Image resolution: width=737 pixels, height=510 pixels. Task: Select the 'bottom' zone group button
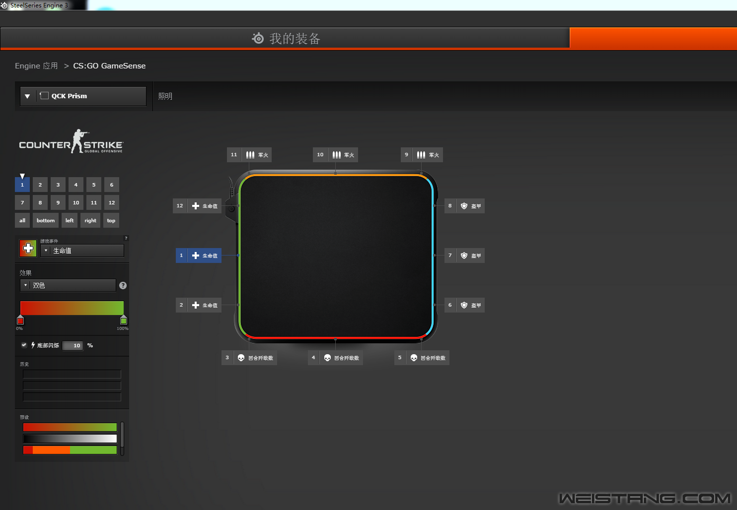click(x=46, y=220)
